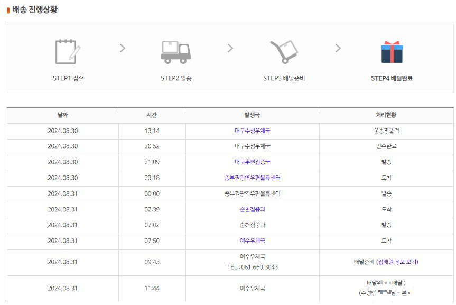Select the STEP4 배달완료 gift box icon

pos(391,51)
